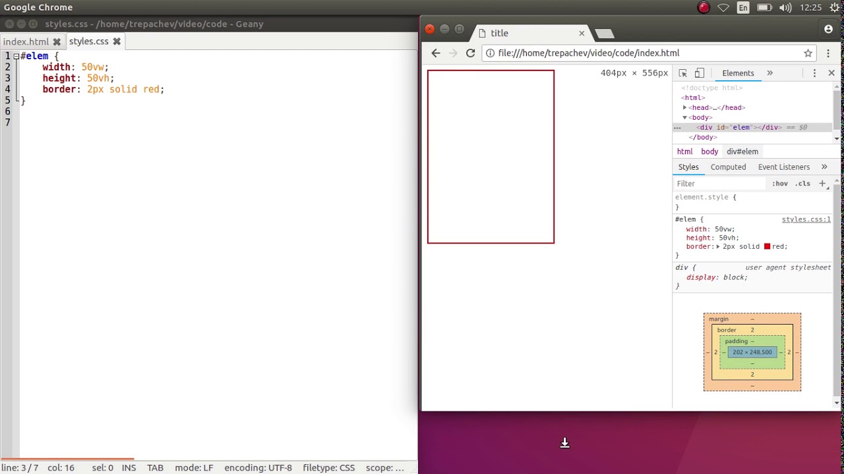Open a new Chrome tab
The width and height of the screenshot is (844, 474).
604,33
